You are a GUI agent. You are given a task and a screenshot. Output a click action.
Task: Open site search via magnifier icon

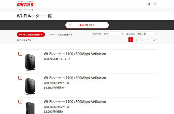coord(149,4)
